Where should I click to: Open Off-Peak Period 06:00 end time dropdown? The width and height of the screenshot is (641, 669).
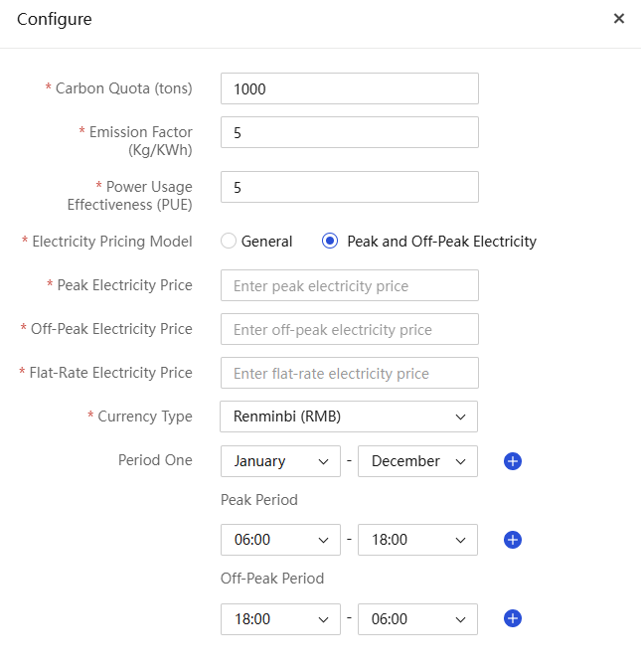pos(417,619)
